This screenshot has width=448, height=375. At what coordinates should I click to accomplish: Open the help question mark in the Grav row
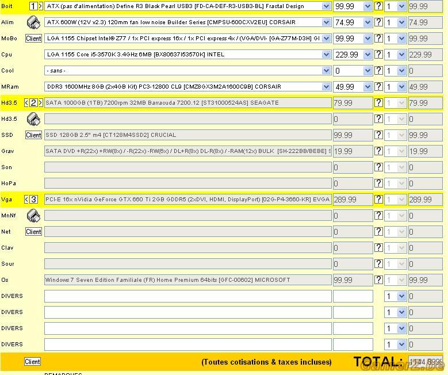coord(378,151)
